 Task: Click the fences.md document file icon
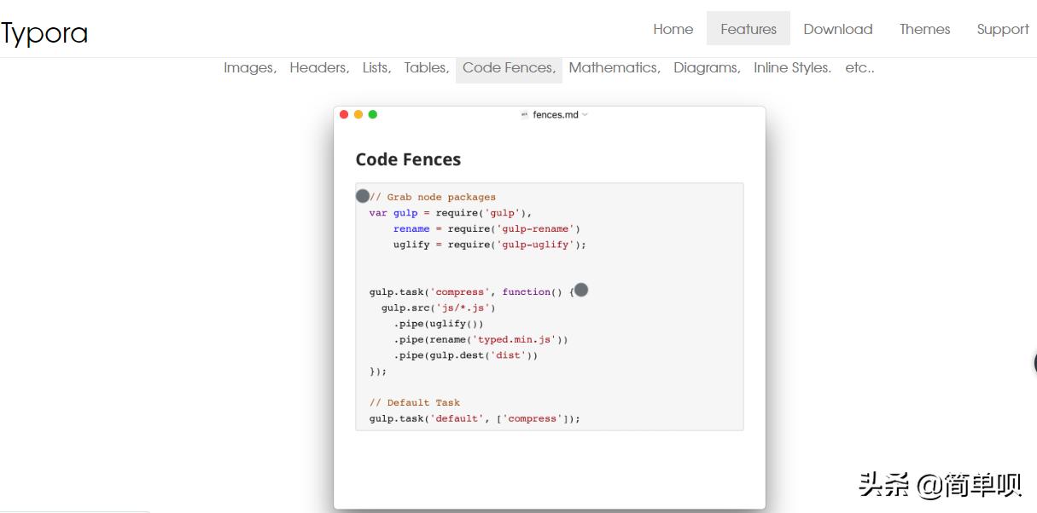(x=524, y=115)
